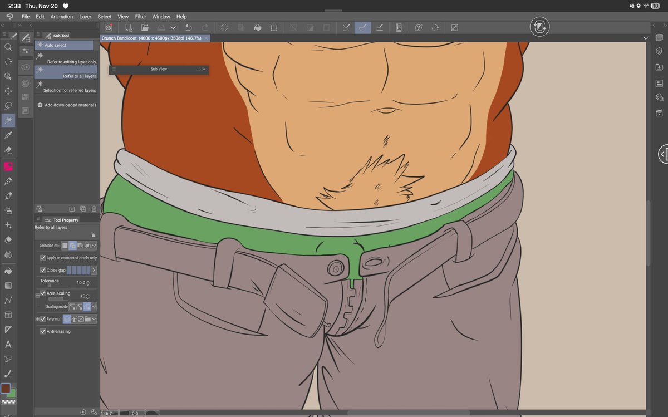Viewport: 668px width, 417px height.
Task: Open the Animation menu
Action: coord(62,17)
